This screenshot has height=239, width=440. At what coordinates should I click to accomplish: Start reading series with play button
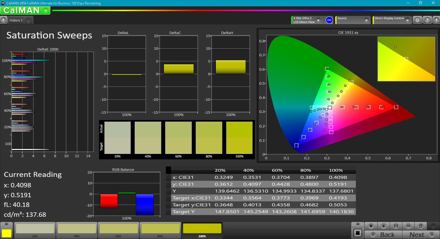click(x=383, y=226)
